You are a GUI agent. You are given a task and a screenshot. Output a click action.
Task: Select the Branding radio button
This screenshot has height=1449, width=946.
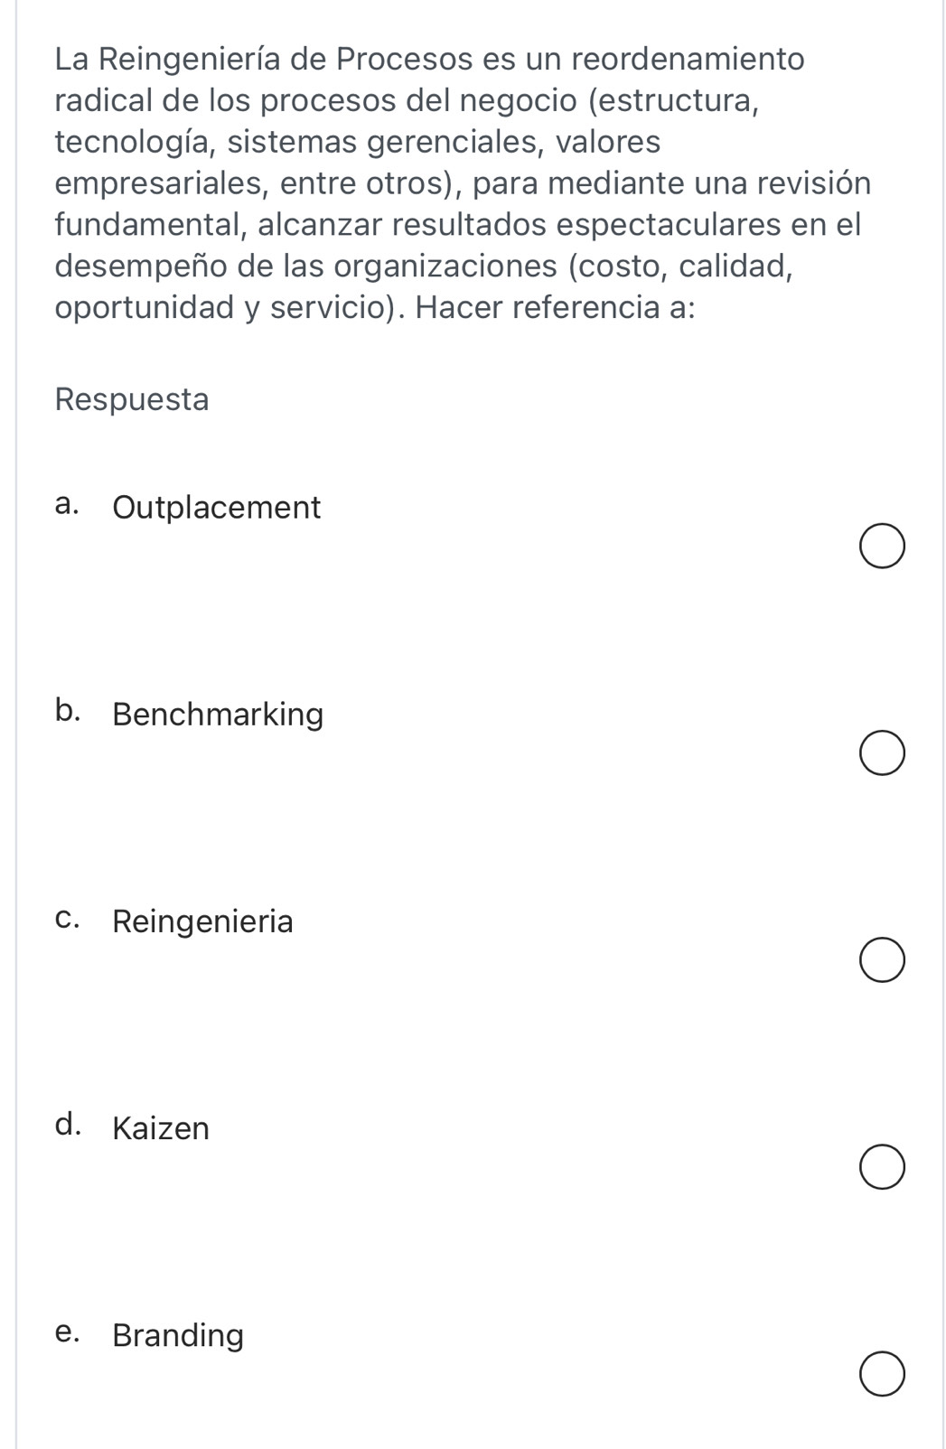[882, 1374]
